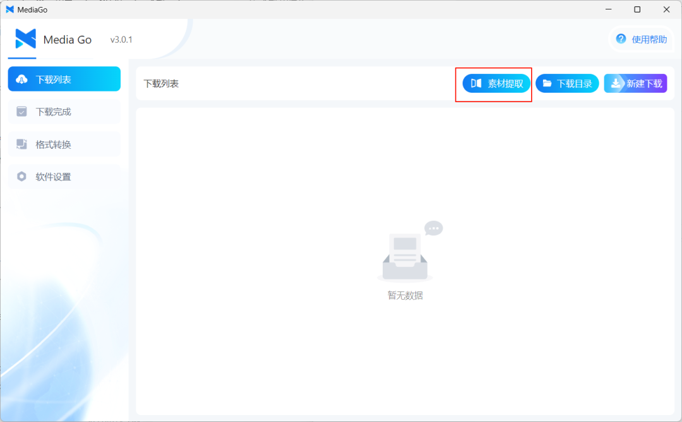This screenshot has height=422, width=682.
Task: Minimize the MediaGo window
Action: 609,9
